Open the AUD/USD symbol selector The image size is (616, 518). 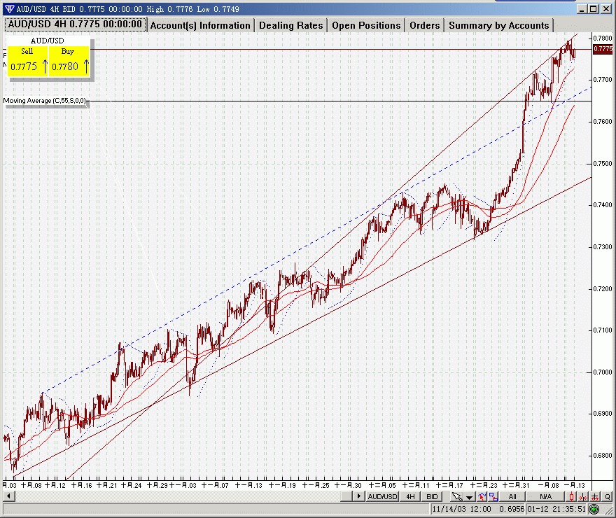[x=382, y=496]
